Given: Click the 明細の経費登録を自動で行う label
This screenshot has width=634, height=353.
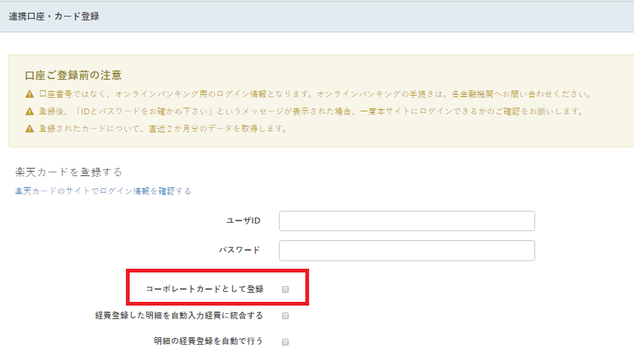Looking at the screenshot, I should [208, 341].
